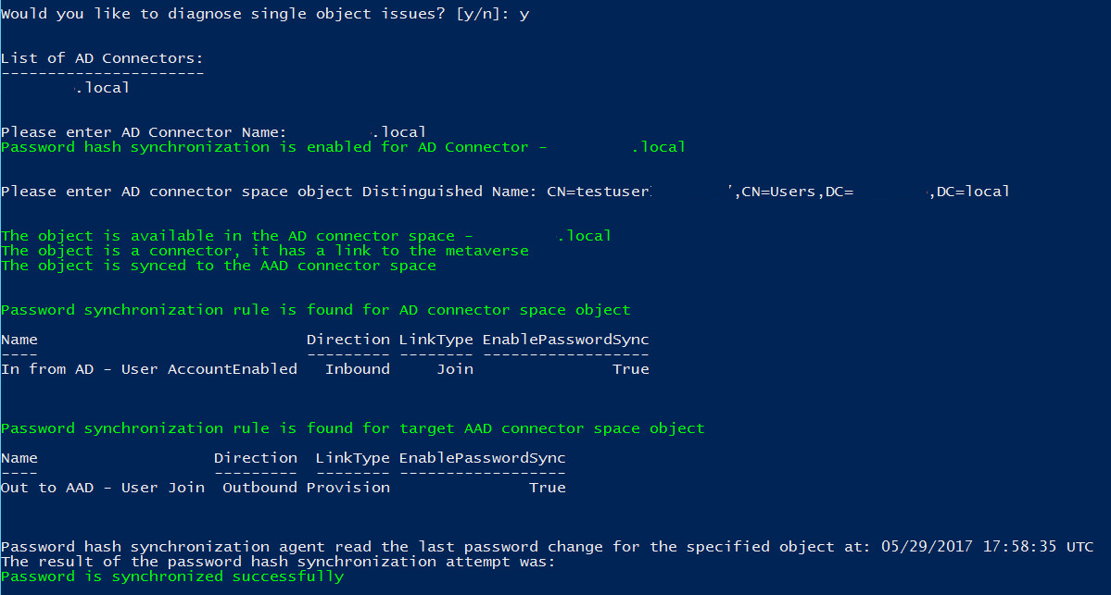The width and height of the screenshot is (1111, 595).
Task: Click the 'Out to AAD - User Join' rule name
Action: (x=103, y=488)
